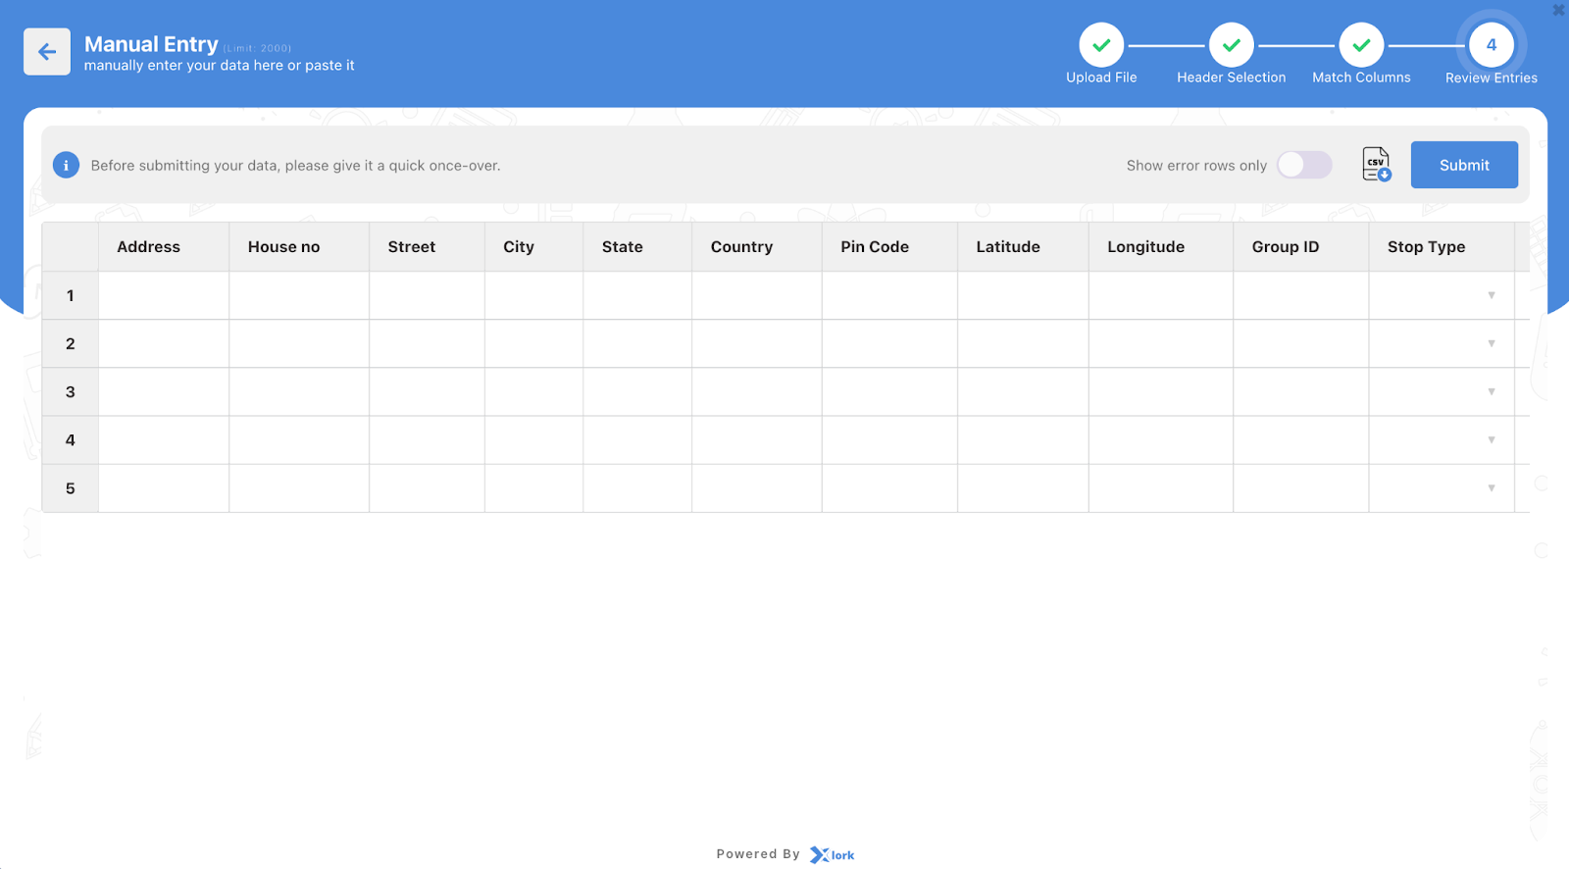Click the Address cell in row 1
Screen dimensions: 1569x869
tap(164, 295)
